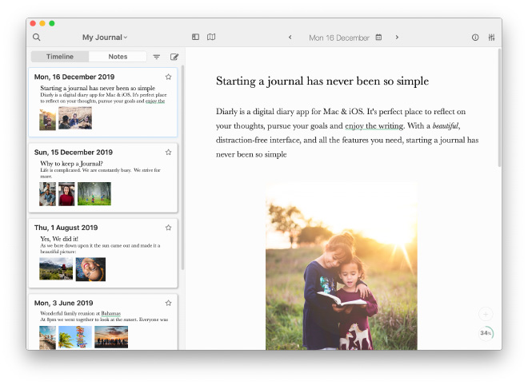
Task: Enter full screen with green button
Action: click(x=52, y=23)
